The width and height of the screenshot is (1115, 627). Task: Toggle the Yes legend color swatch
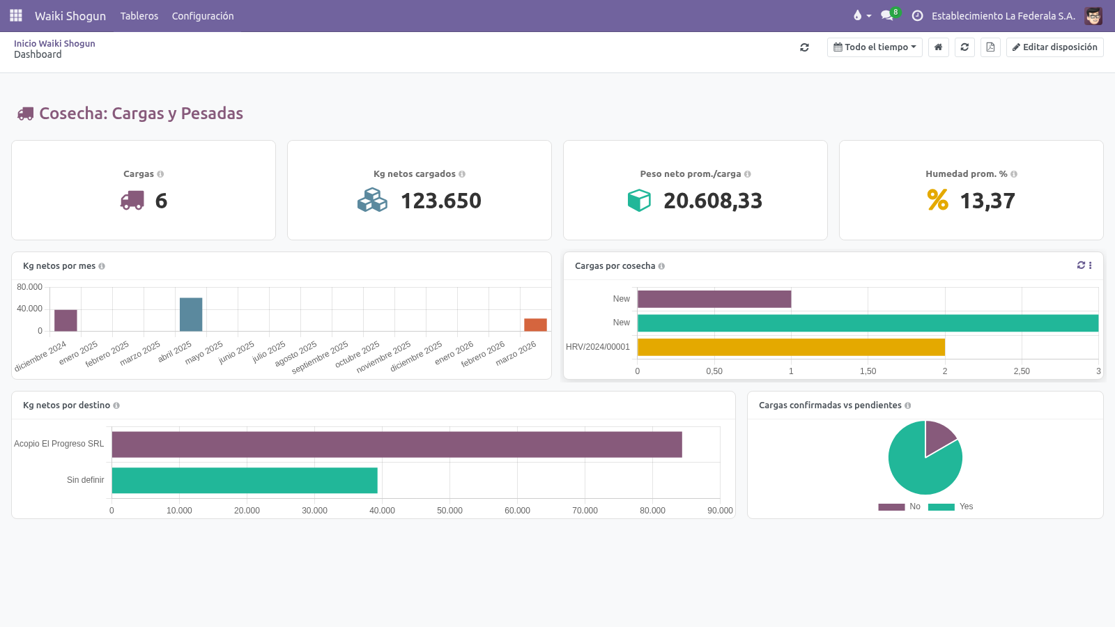pyautogui.click(x=941, y=507)
